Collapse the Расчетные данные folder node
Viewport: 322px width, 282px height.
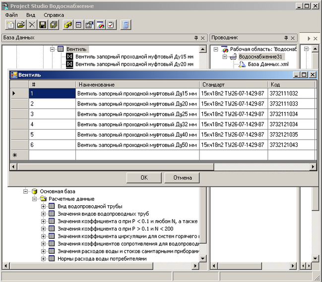35,199
